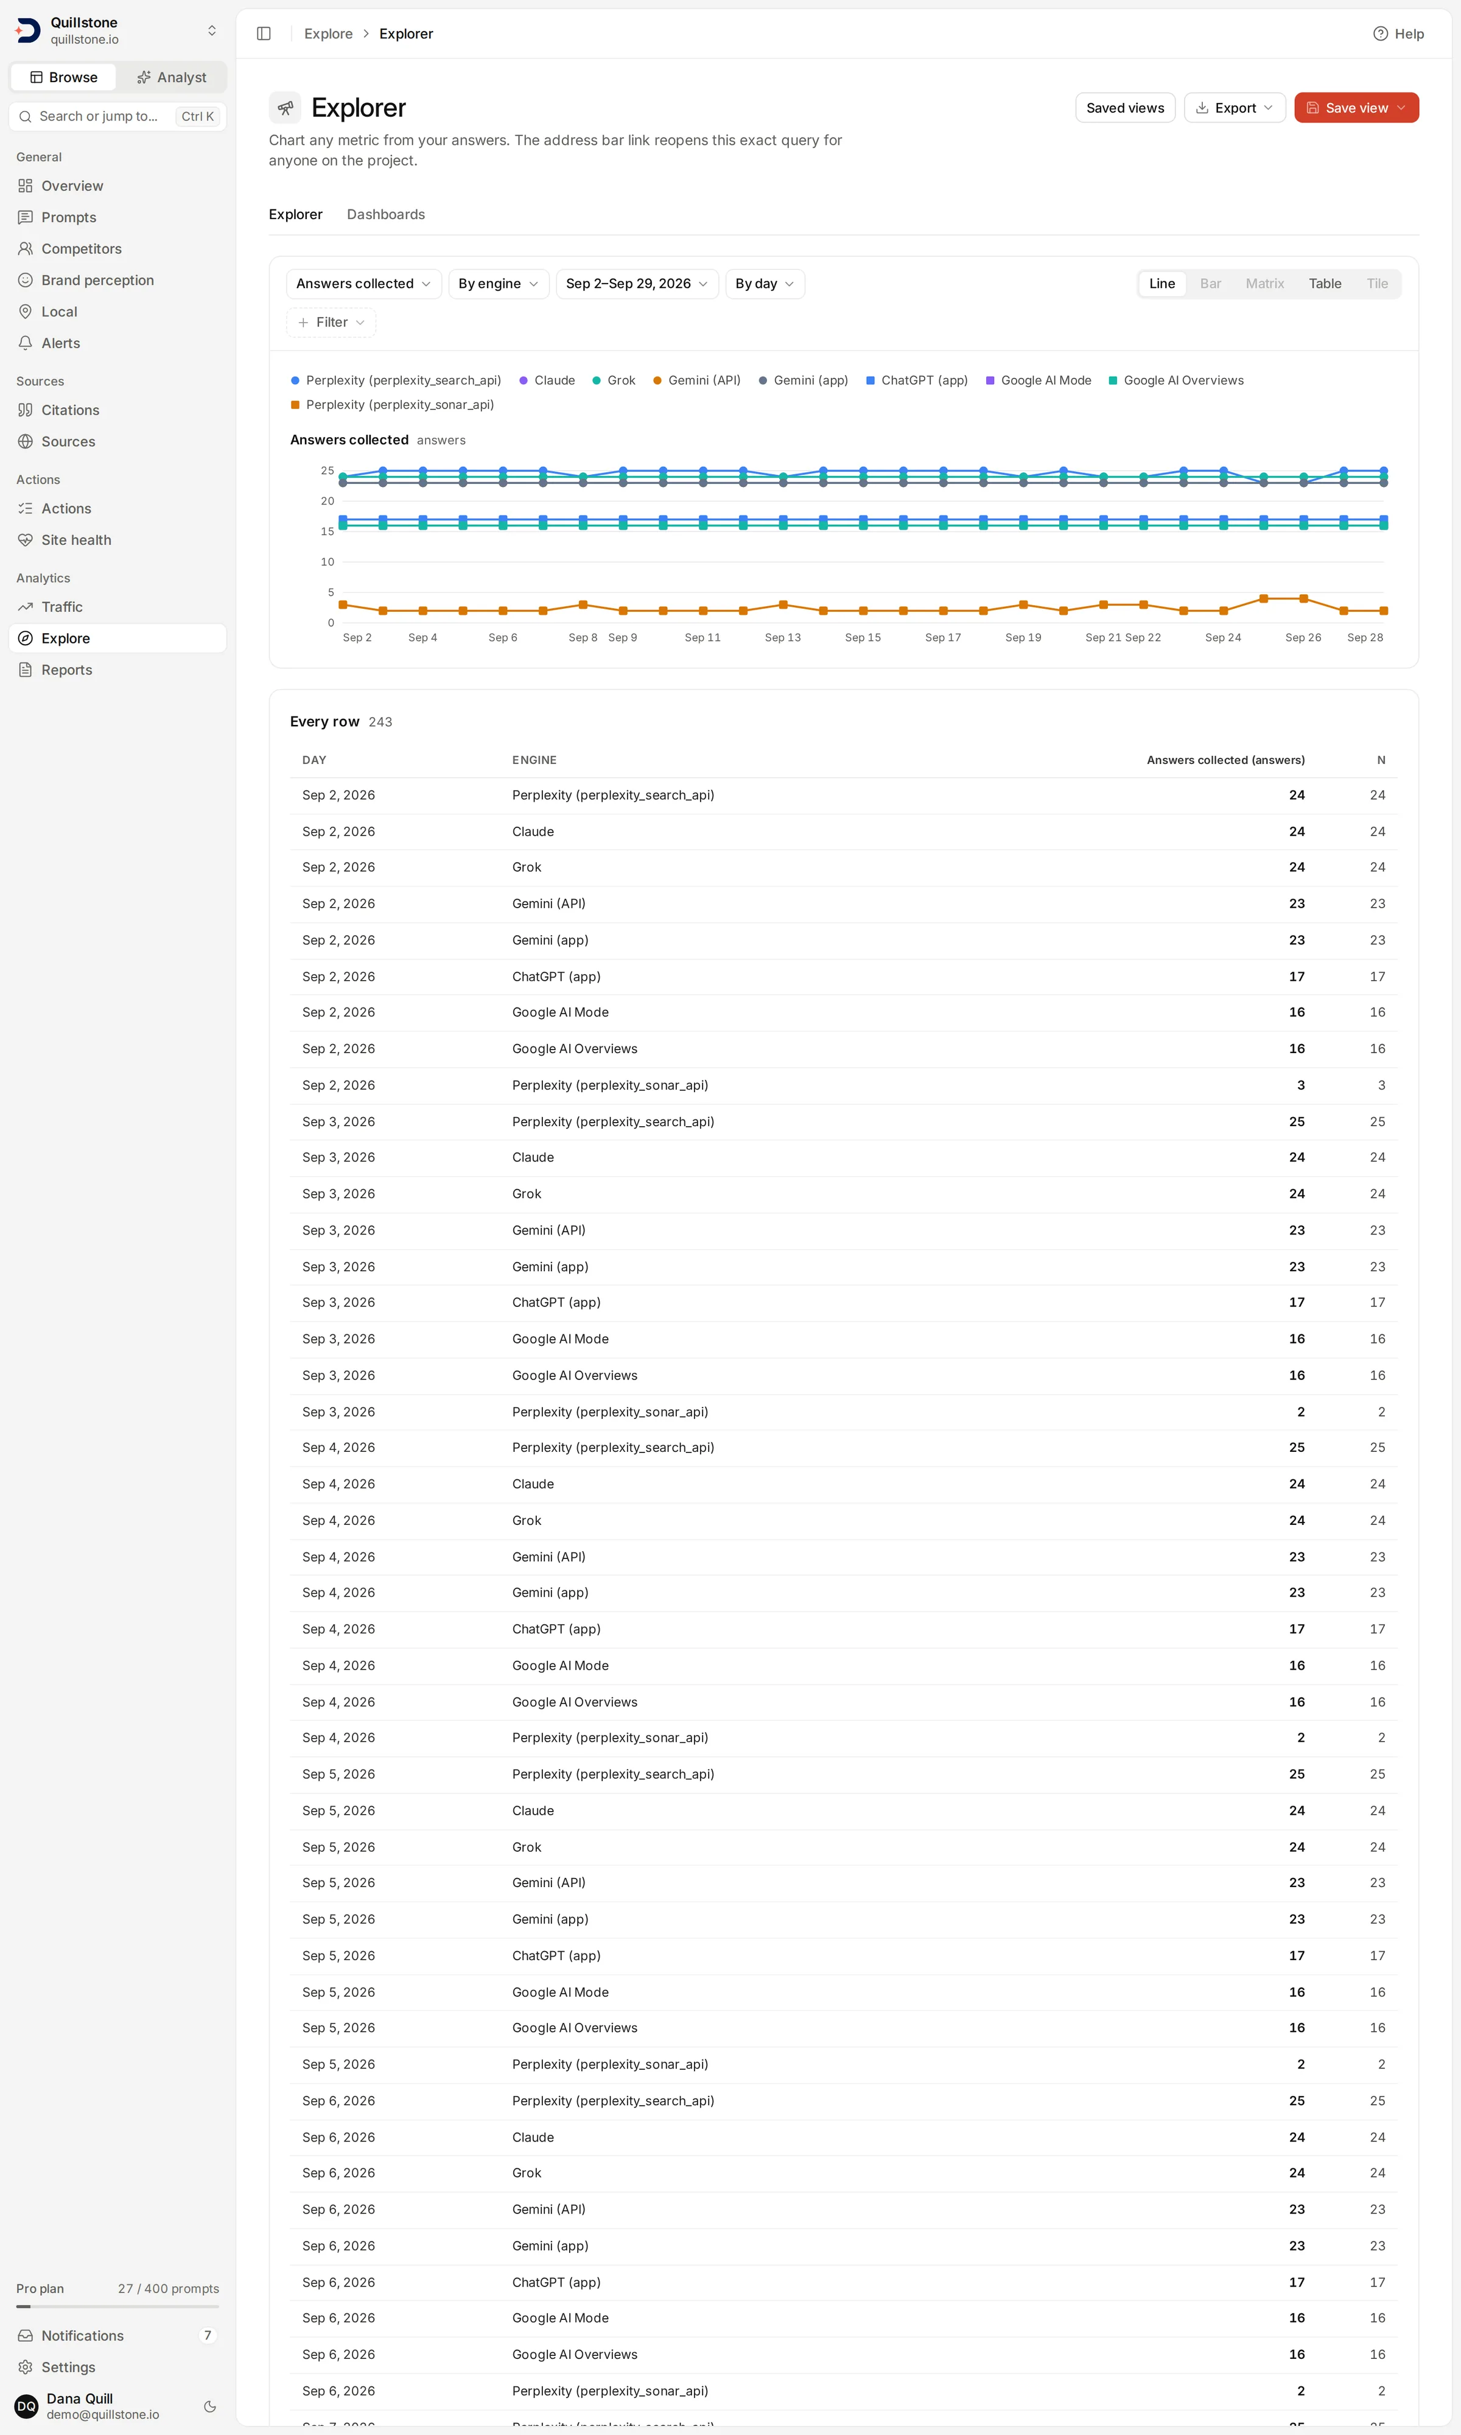This screenshot has height=2435, width=1461.
Task: Open the By day interval dropdown
Action: [765, 284]
